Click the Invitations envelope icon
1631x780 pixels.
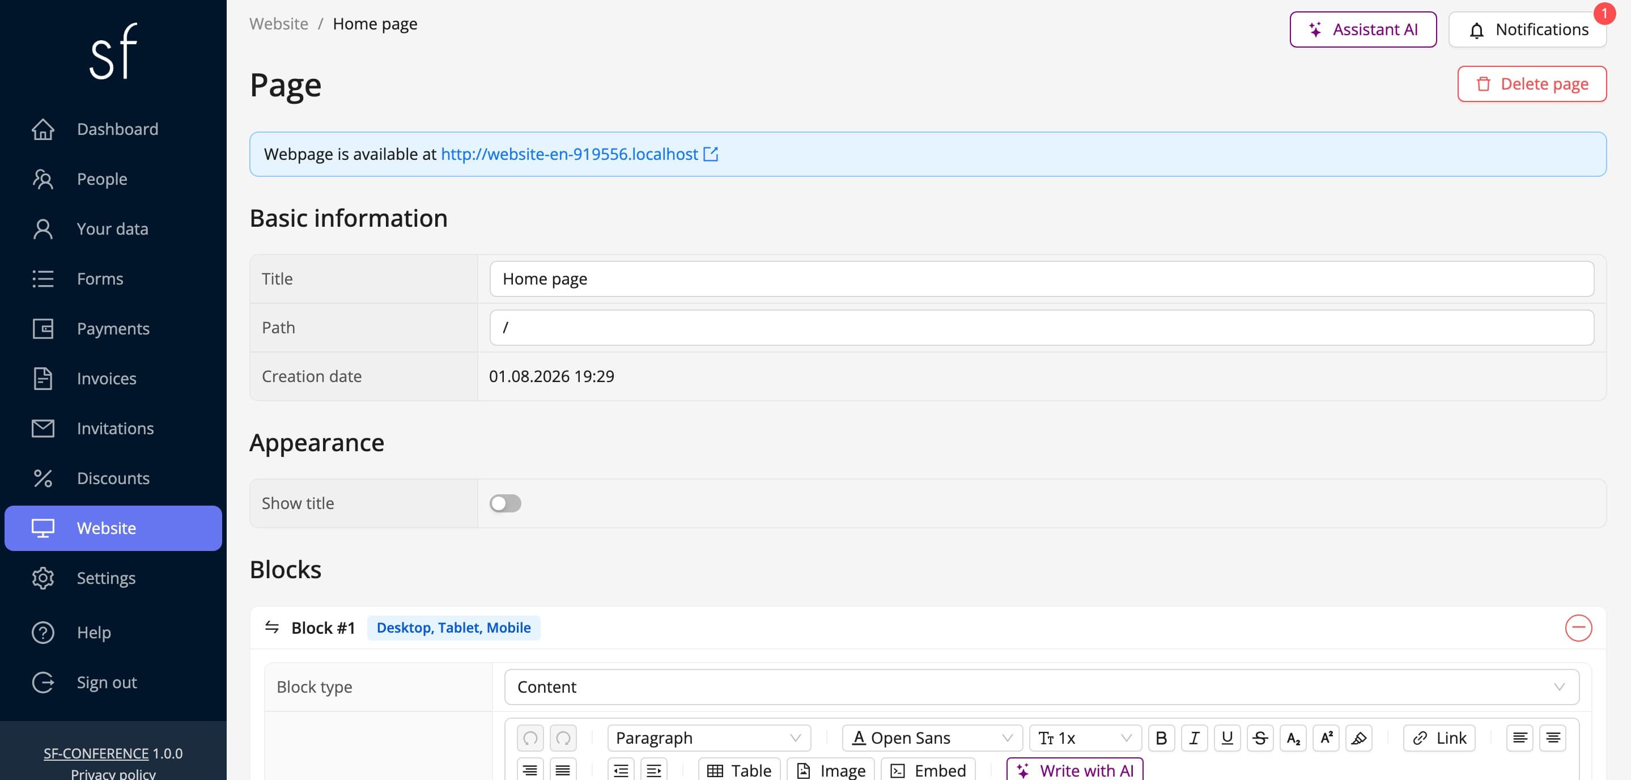tap(43, 429)
